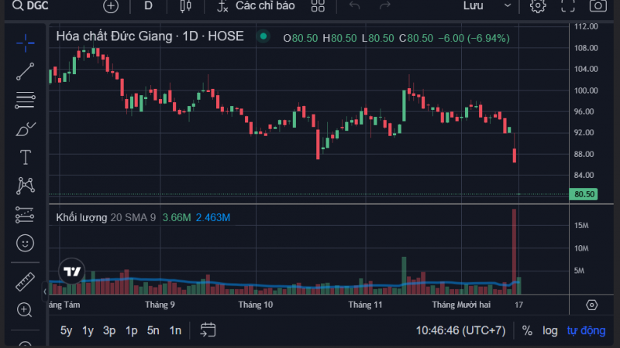The image size is (620, 348).
Task: Take a chart snapshot with camera icon
Action: point(598,6)
